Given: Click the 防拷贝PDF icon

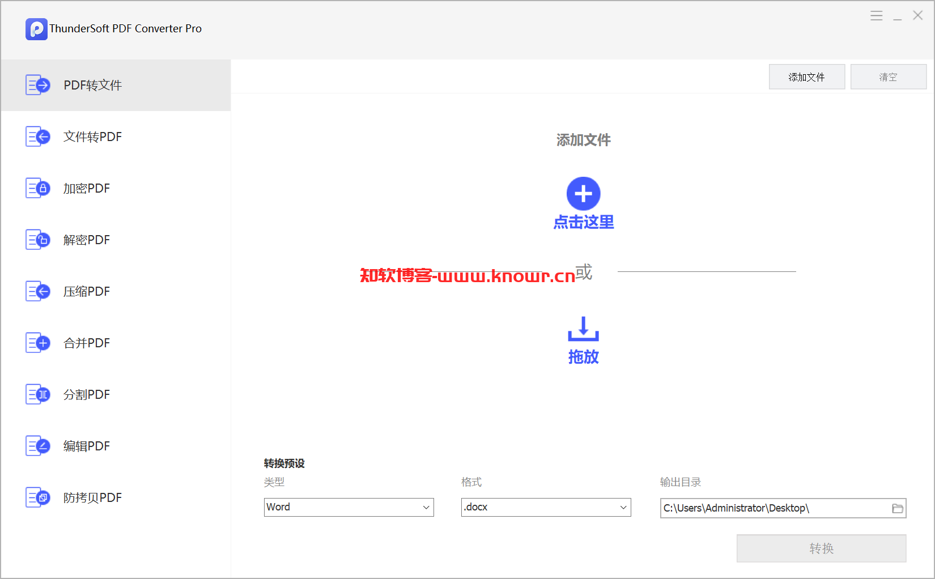Looking at the screenshot, I should [x=38, y=497].
